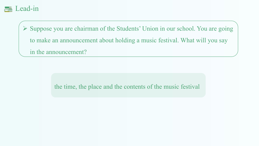This screenshot has width=259, height=146.
Task: Click the word Suppose after the bullet
Action: [x=41, y=29]
